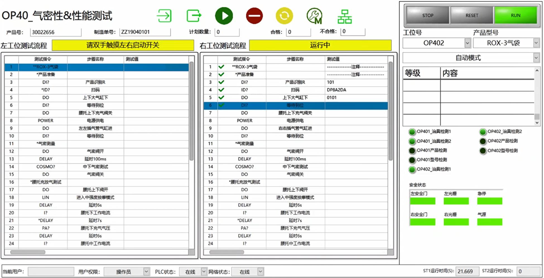Click the yellow refresh cycle icon
Screen dimensions: 544x278
point(284,16)
